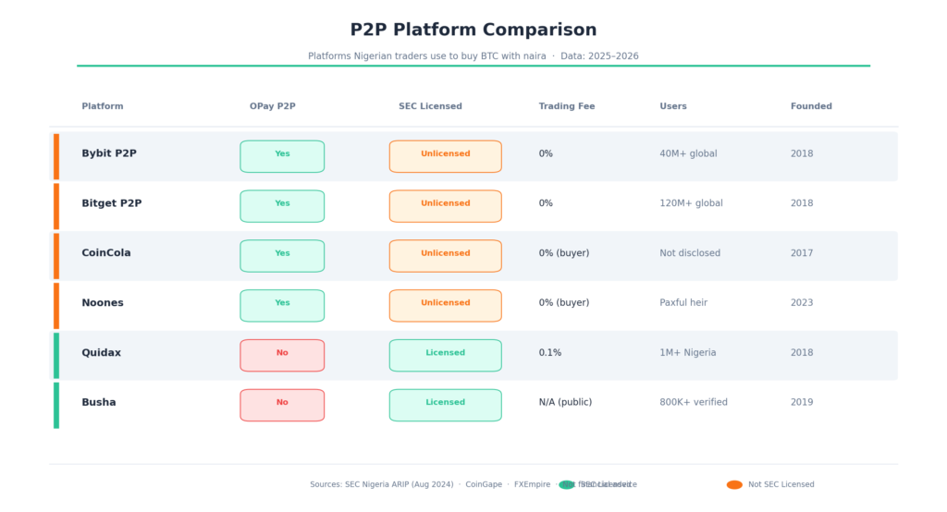Select the No badge in Quidax row
The width and height of the screenshot is (947, 512).
pos(282,355)
